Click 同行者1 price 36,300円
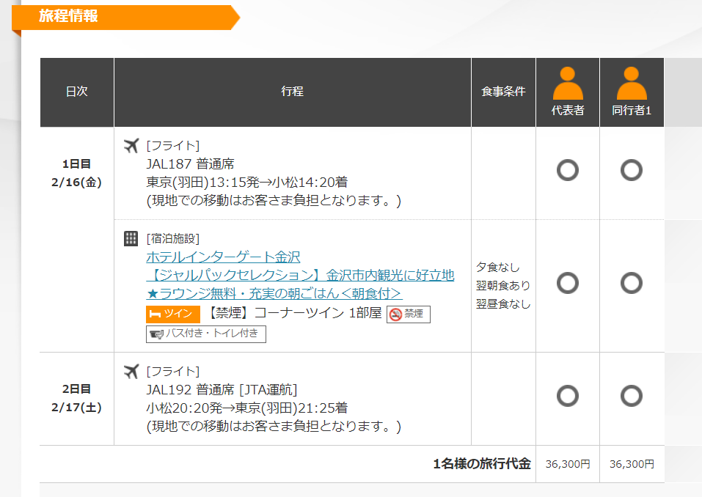The height and width of the screenshot is (497, 702). 632,464
